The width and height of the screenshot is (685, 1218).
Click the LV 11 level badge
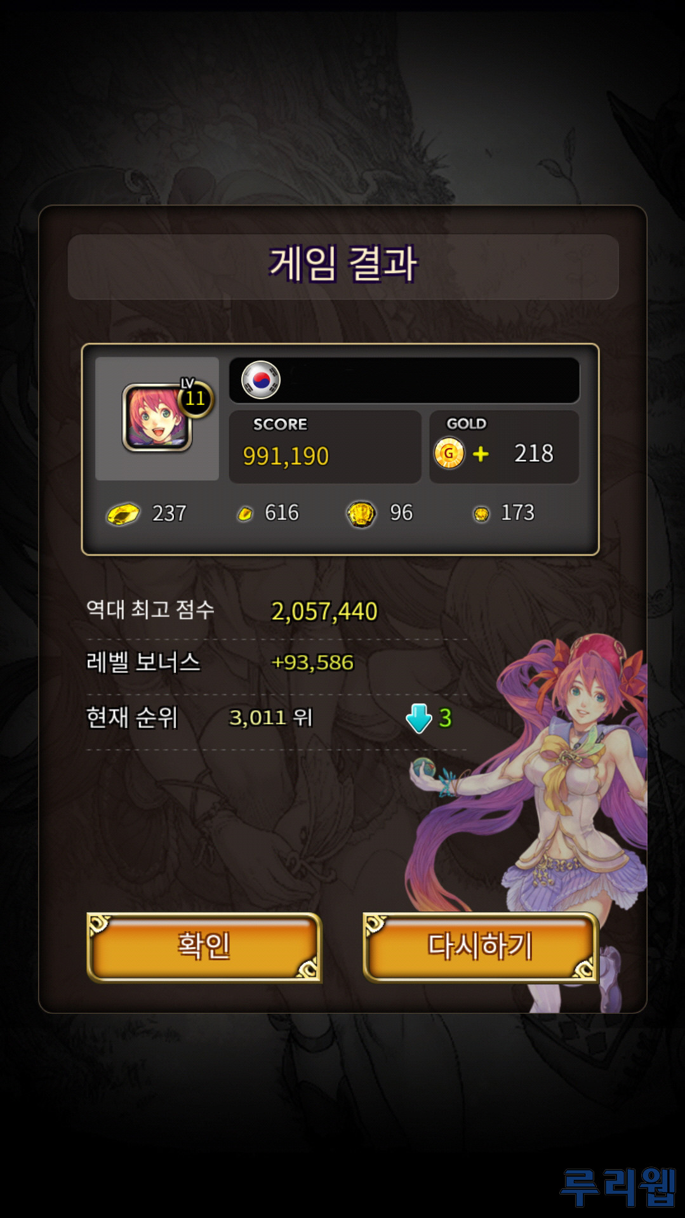coord(195,397)
